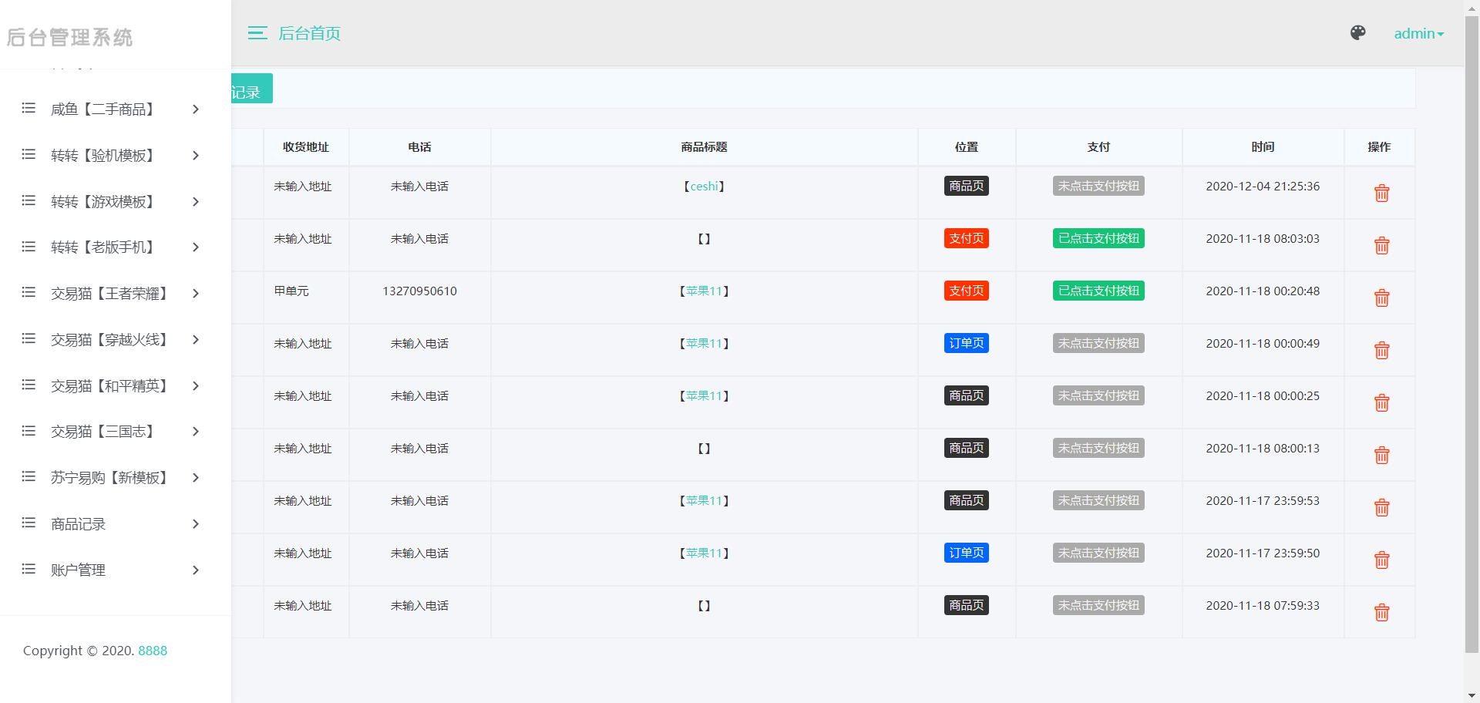Open 转转【验机模板】 sidebar menu
The width and height of the screenshot is (1480, 703).
pyautogui.click(x=112, y=155)
